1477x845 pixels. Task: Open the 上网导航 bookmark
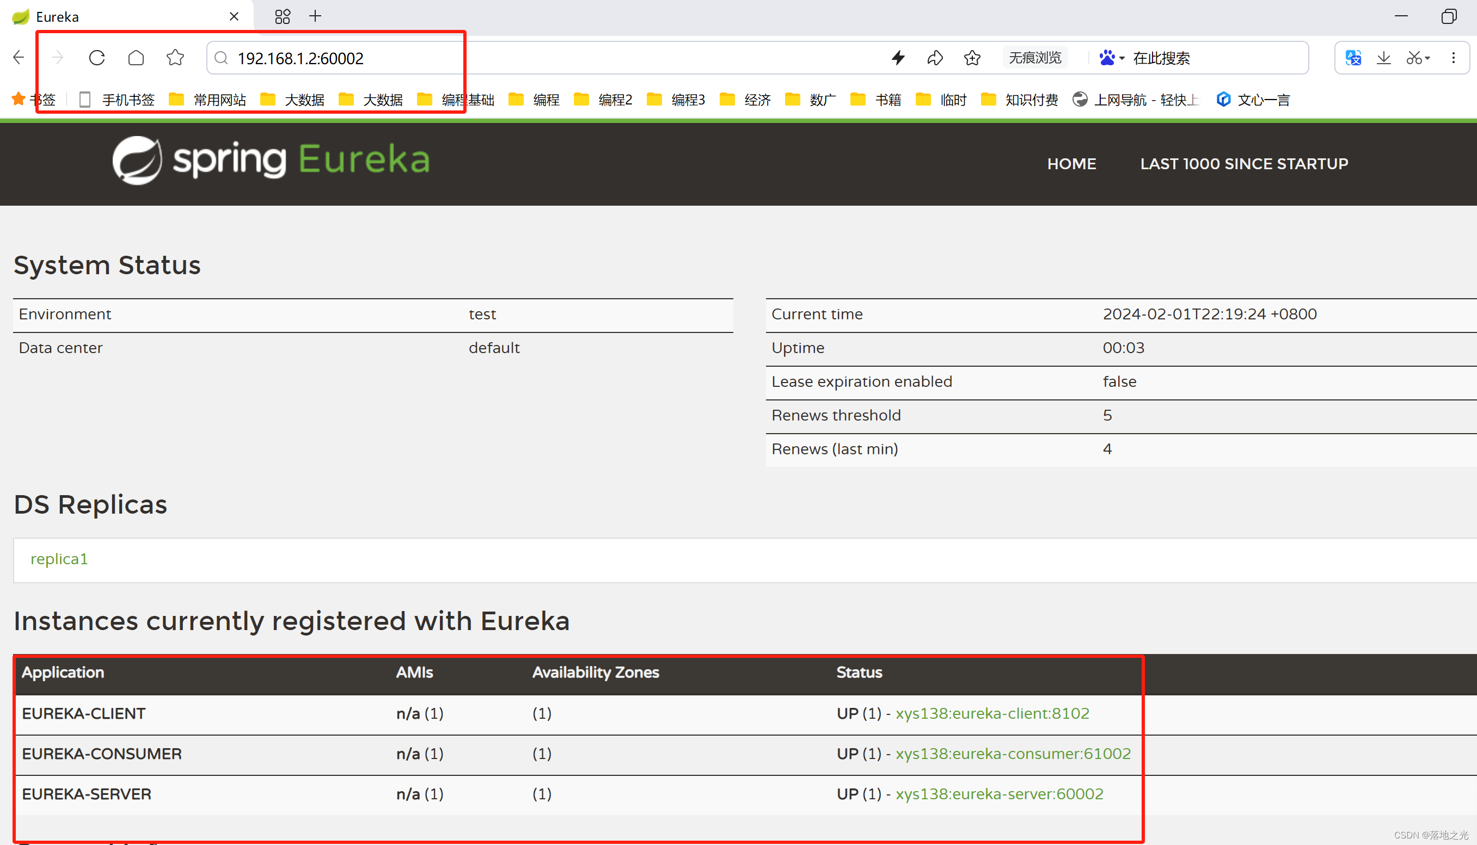click(x=1135, y=99)
